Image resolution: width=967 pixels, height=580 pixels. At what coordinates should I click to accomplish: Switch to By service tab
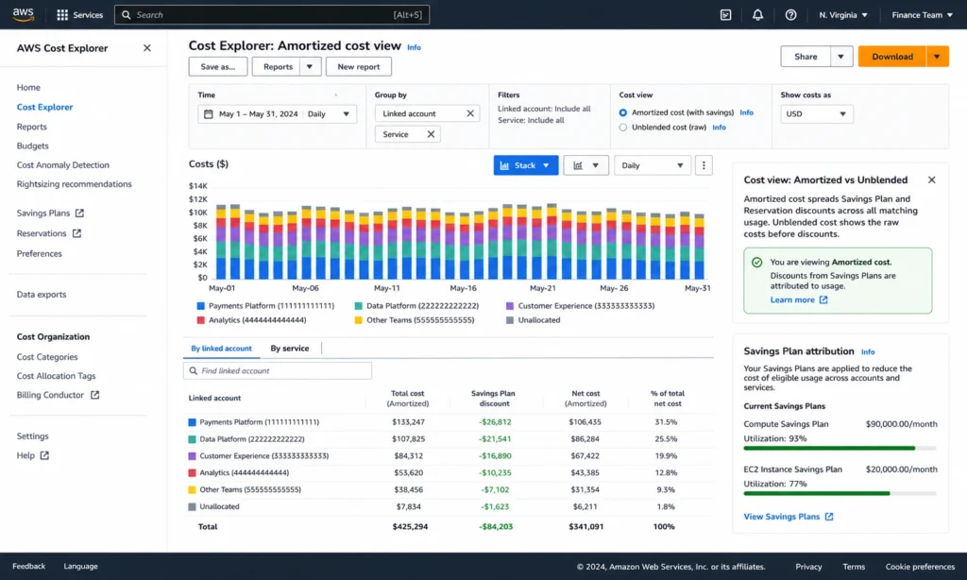click(290, 349)
